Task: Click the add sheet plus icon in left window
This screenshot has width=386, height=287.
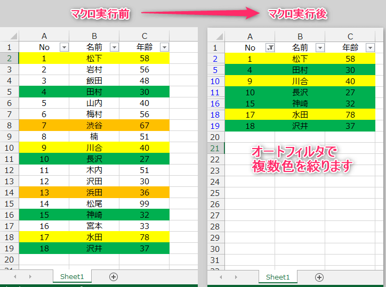Action: 114,277
